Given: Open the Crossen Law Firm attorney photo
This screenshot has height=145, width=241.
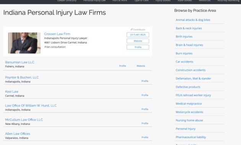Looking at the screenshot, I should coord(24,43).
